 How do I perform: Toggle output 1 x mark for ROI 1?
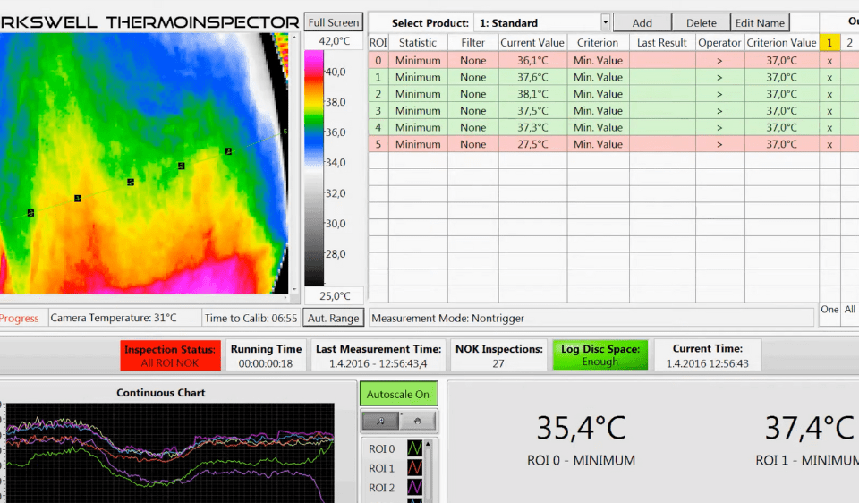click(829, 77)
